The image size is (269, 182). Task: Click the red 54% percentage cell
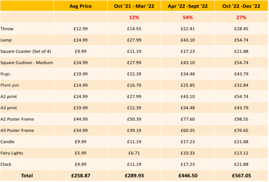coord(188,17)
